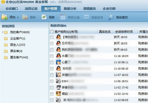This screenshot has width=148, height=103.
Task: Tick the checkbox for 心累了 row
Action: click(x=52, y=62)
